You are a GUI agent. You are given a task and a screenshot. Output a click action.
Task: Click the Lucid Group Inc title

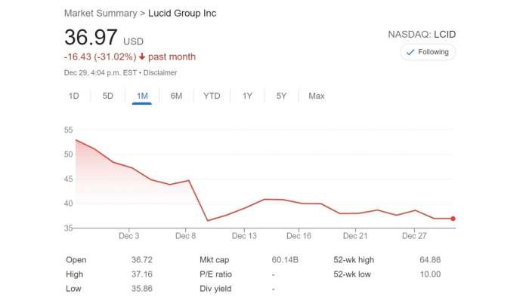(182, 14)
